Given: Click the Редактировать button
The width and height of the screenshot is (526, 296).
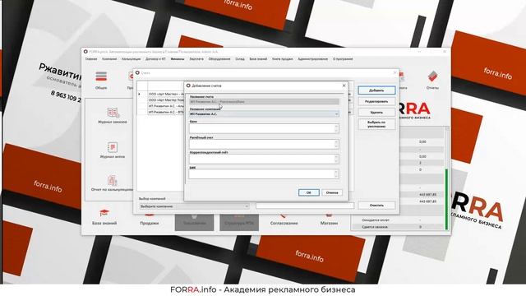Looking at the screenshot, I should click(376, 101).
